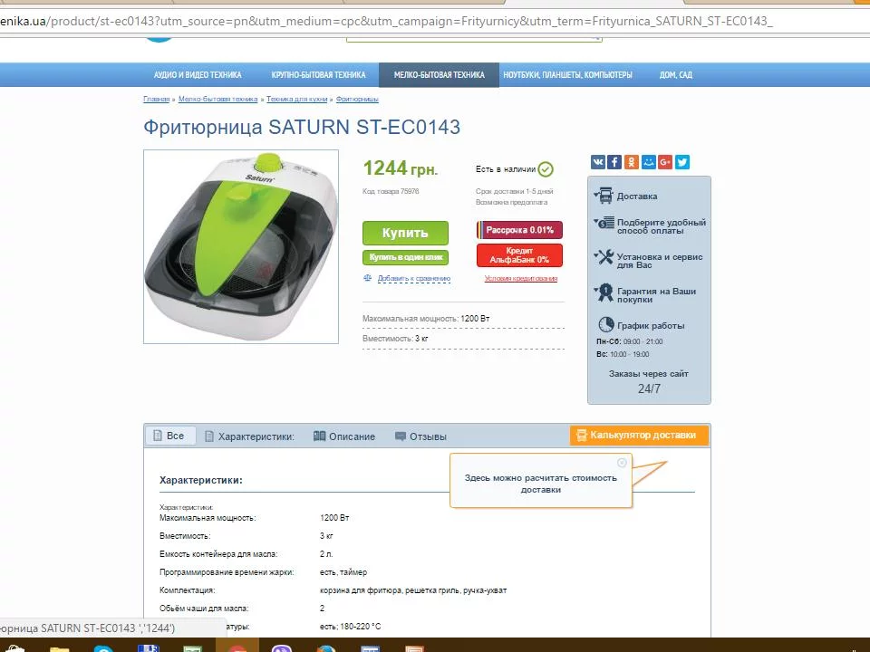The width and height of the screenshot is (870, 652).
Task: Click Срок доставки 1-5 дней text
Action: coord(515,191)
